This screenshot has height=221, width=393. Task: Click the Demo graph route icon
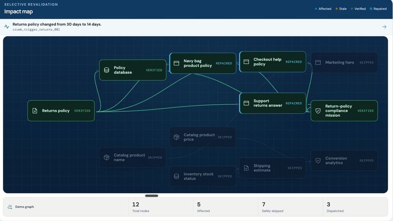click(10, 207)
